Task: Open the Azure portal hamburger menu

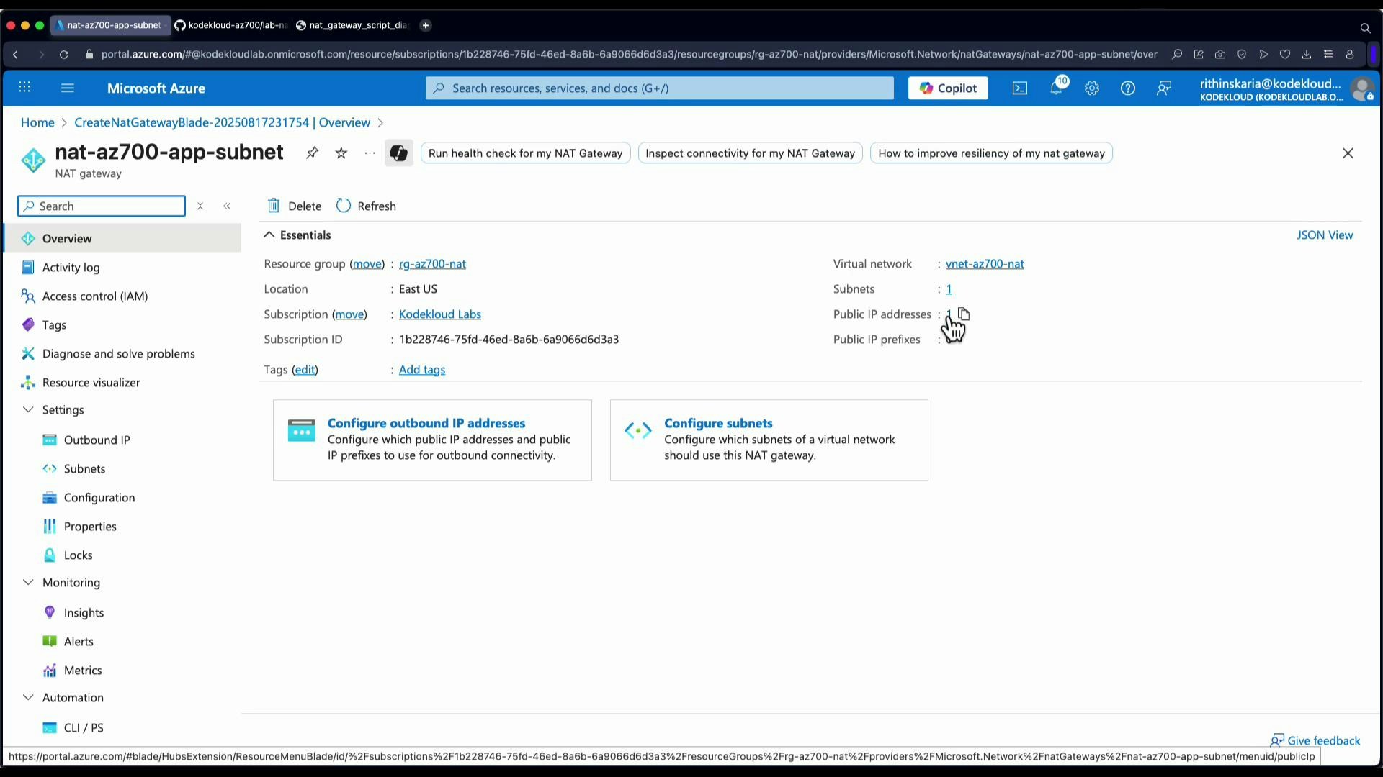Action: pos(67,88)
